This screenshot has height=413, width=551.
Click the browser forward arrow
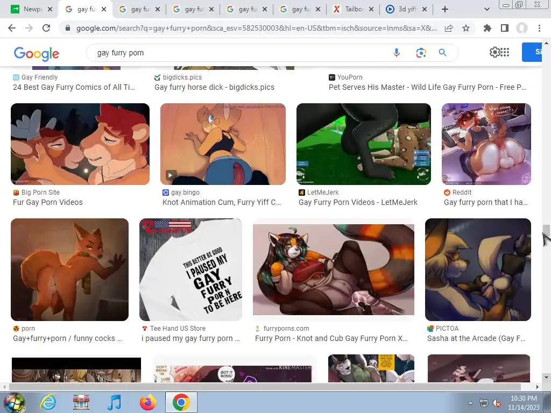(x=29, y=28)
